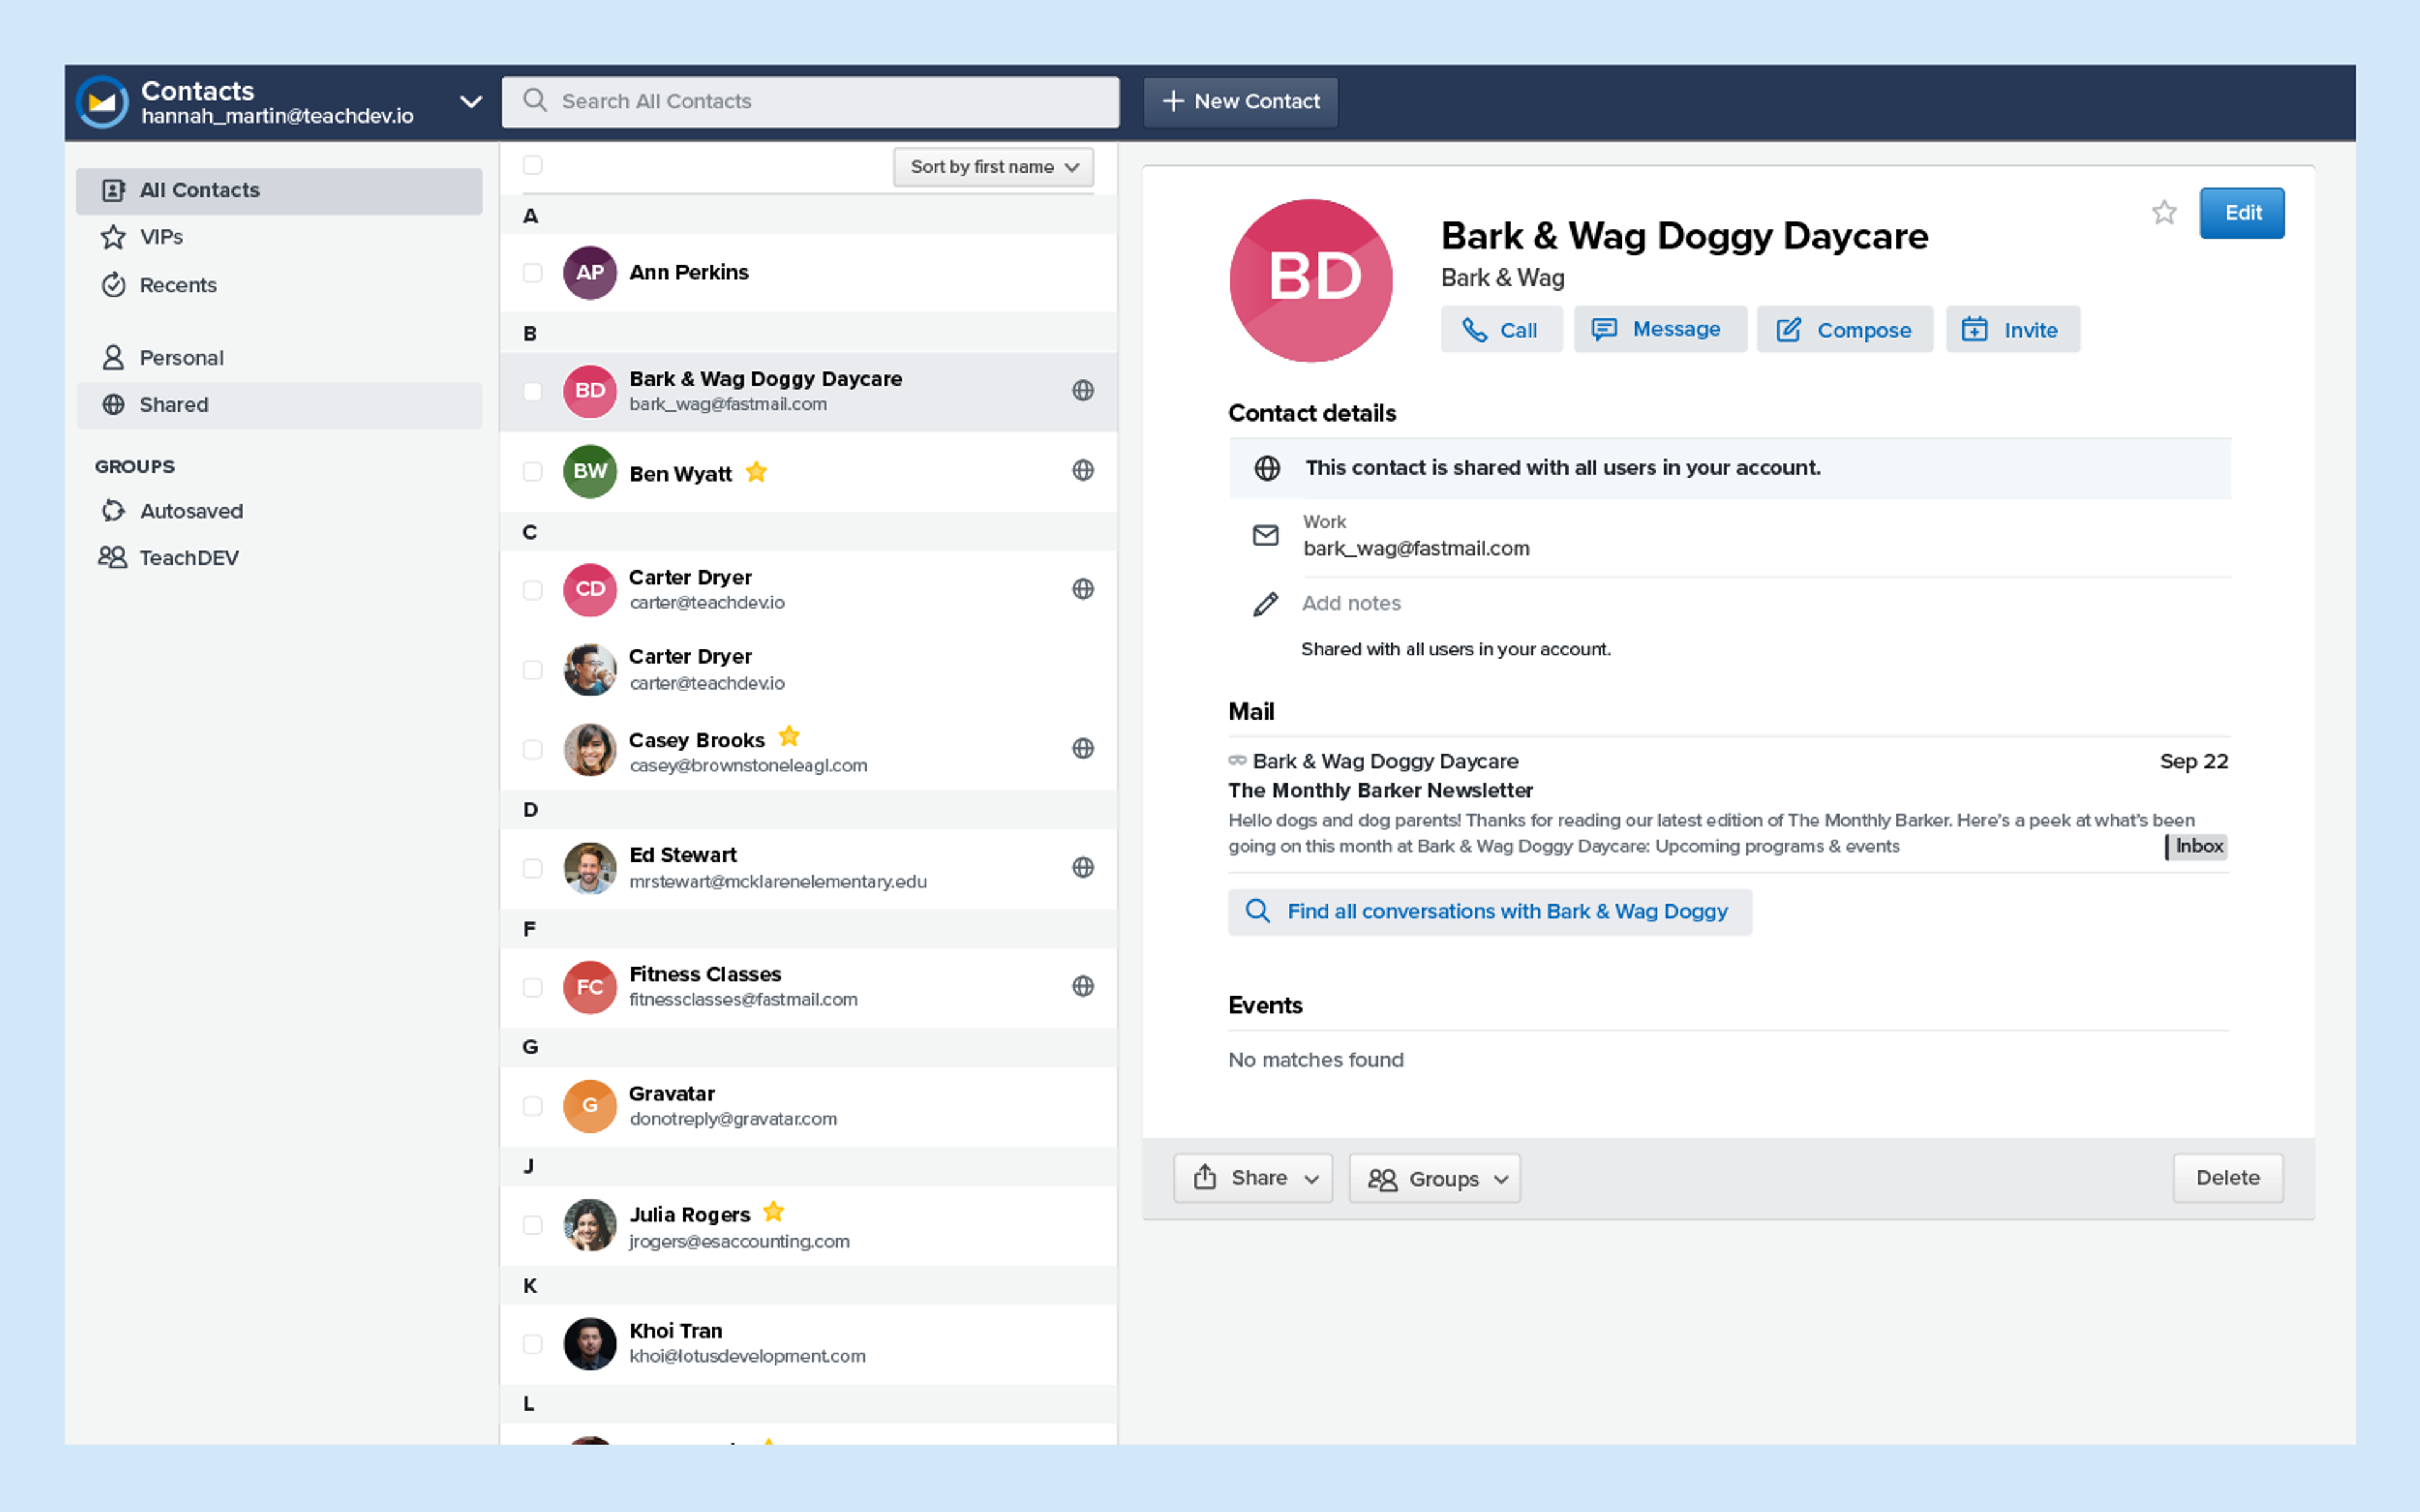Viewport: 2420px width, 1512px height.
Task: Expand the Groups dropdown at the bottom
Action: coord(1434,1178)
